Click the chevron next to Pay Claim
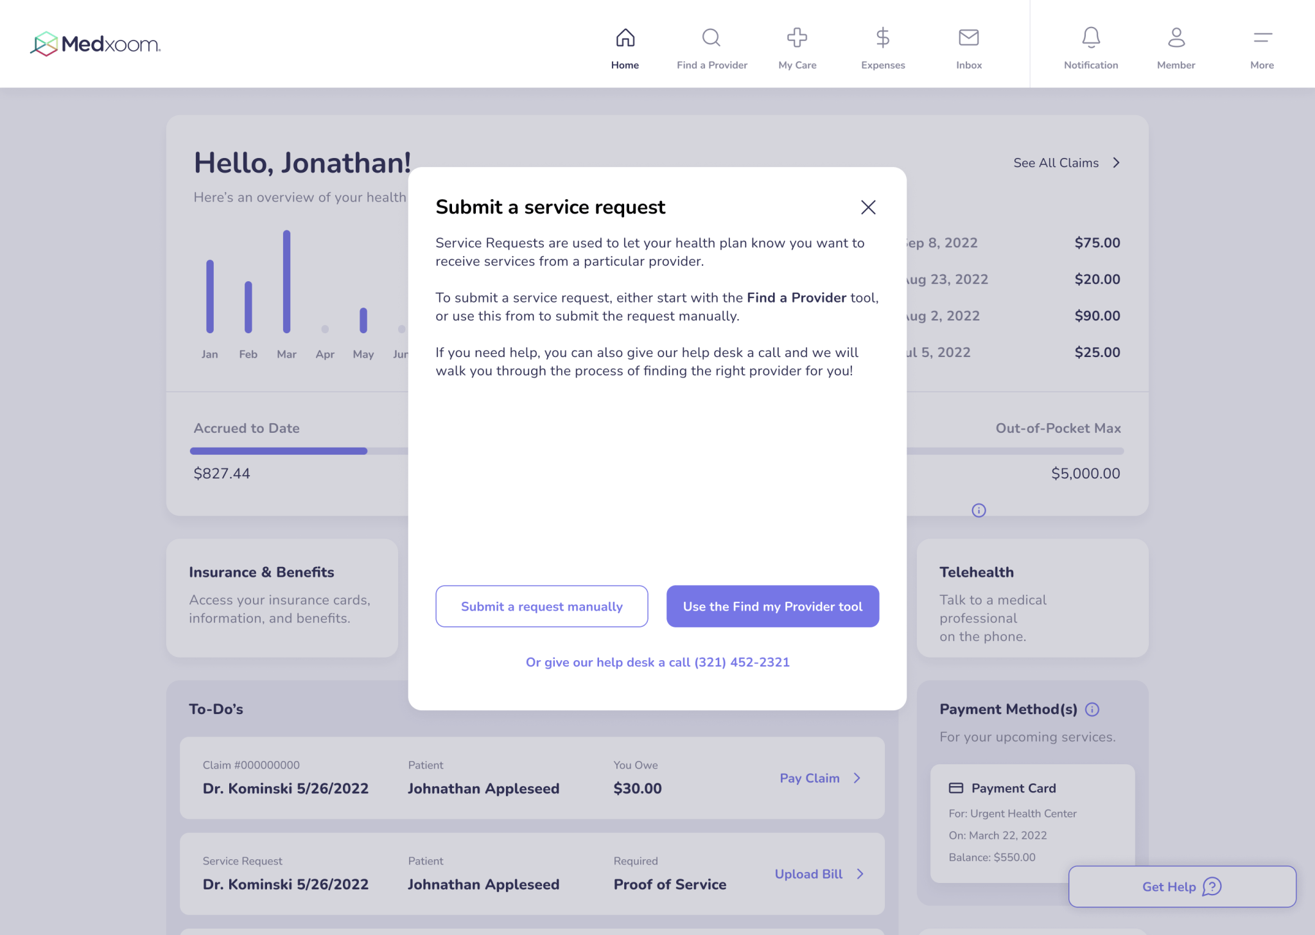Screen dimensions: 1315x935 (x=857, y=778)
